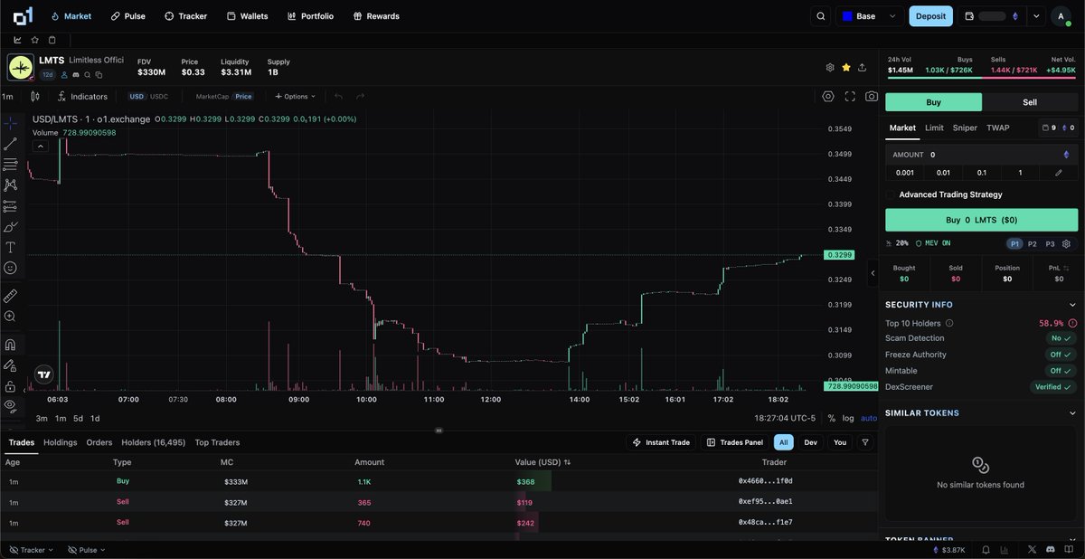Screen dimensions: 1085x559
Task: Take a chart snapshot with the camera icon
Action: (871, 96)
